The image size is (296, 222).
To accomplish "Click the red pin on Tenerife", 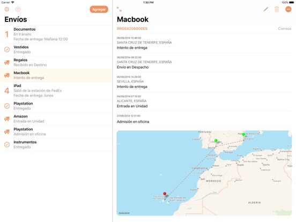I will 165,194.
